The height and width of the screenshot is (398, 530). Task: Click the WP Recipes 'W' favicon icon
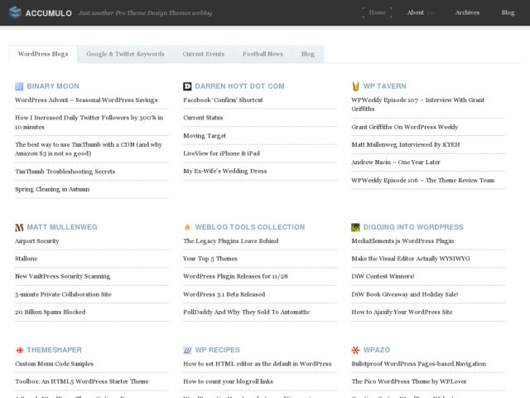tap(187, 350)
